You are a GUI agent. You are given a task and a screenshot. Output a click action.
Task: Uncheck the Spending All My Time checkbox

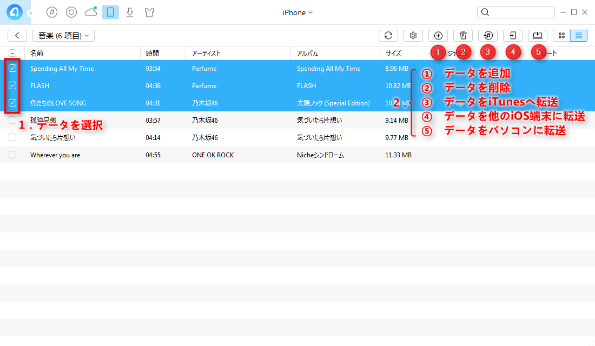[12, 68]
